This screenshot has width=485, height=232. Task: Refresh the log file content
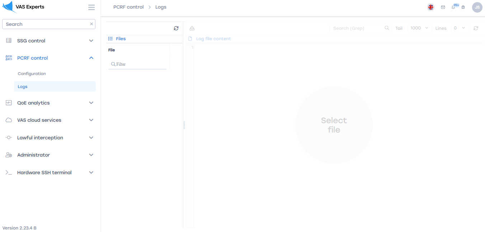pos(476,28)
